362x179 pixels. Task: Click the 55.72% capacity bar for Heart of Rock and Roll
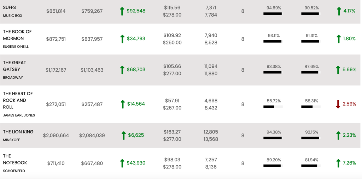(273, 107)
